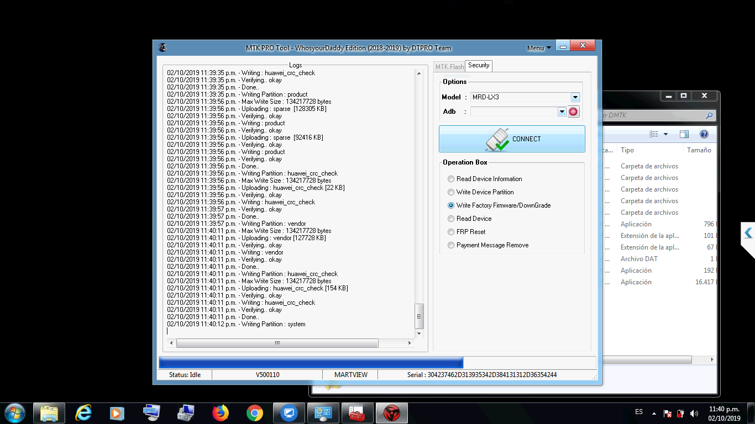This screenshot has width=755, height=424.
Task: Click log line 'Uploading : sparse [128305 KB]'
Action: 247,109
